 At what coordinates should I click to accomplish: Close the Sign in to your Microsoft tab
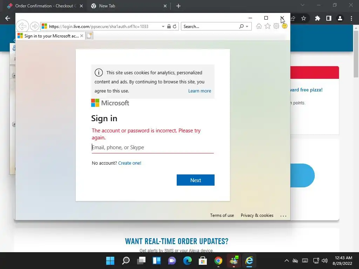point(81,36)
